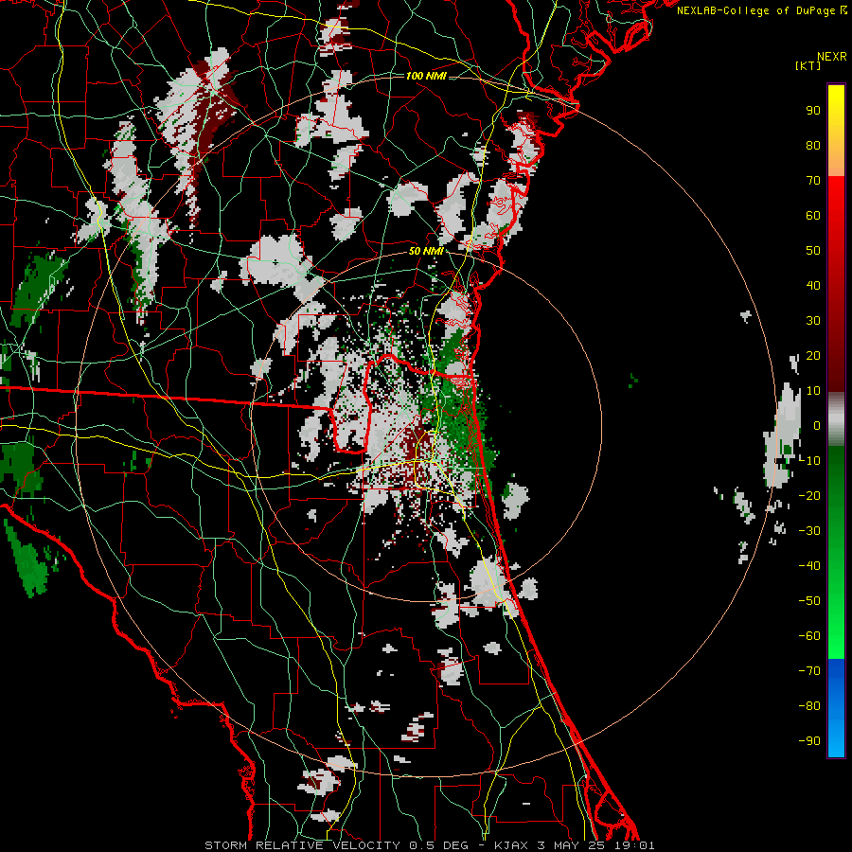Click the positive 70 scale value
Screen dimensions: 852x852
click(813, 181)
